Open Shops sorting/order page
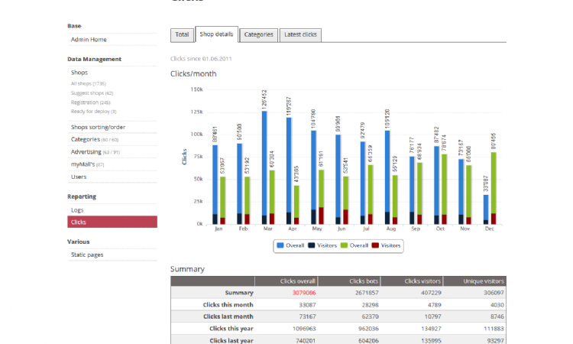Viewport: 573px width, 344px height. click(x=98, y=127)
